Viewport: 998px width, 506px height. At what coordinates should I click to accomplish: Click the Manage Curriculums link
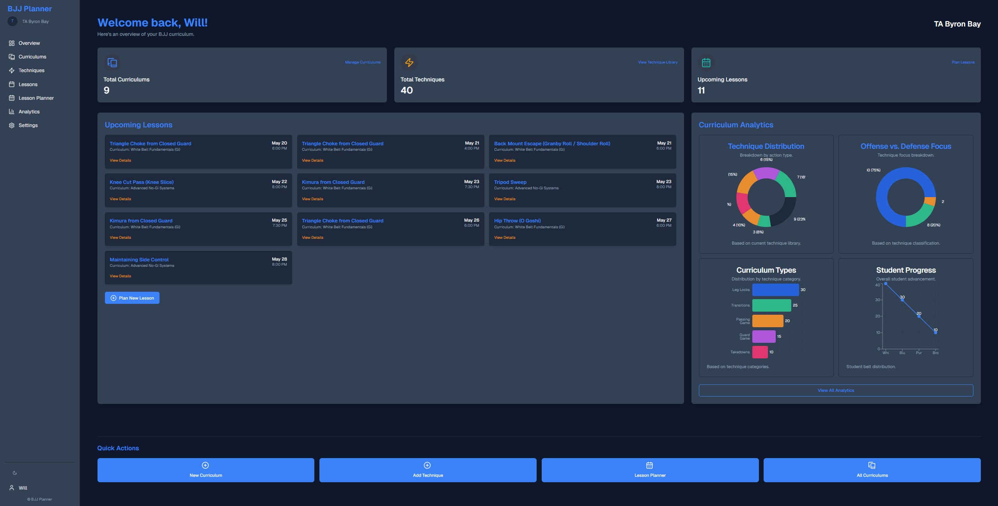(363, 62)
